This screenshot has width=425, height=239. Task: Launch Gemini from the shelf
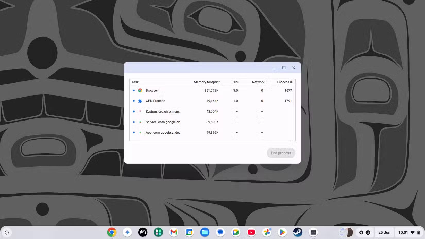[x=127, y=232]
